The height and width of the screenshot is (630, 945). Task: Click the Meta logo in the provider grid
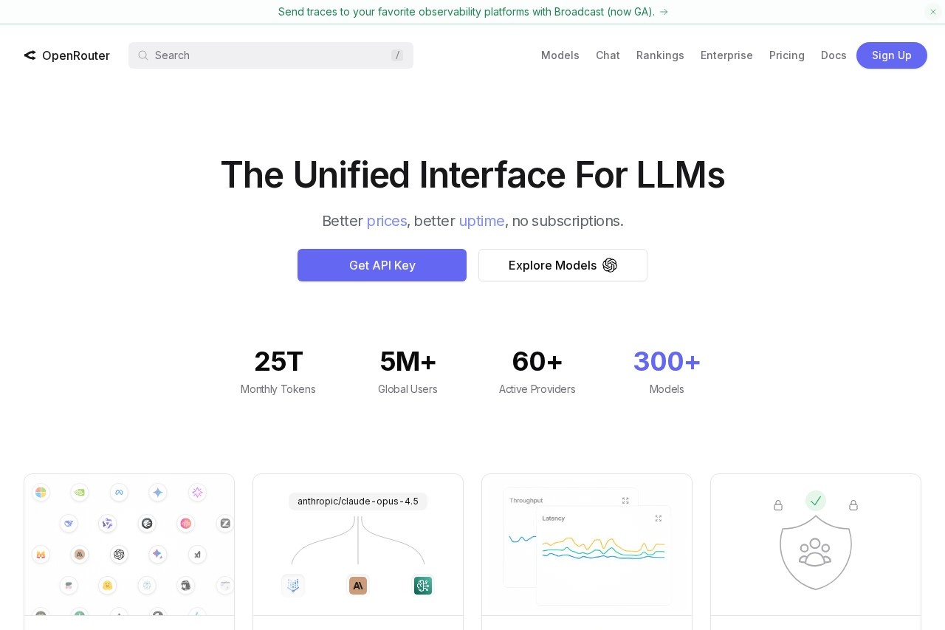119,493
